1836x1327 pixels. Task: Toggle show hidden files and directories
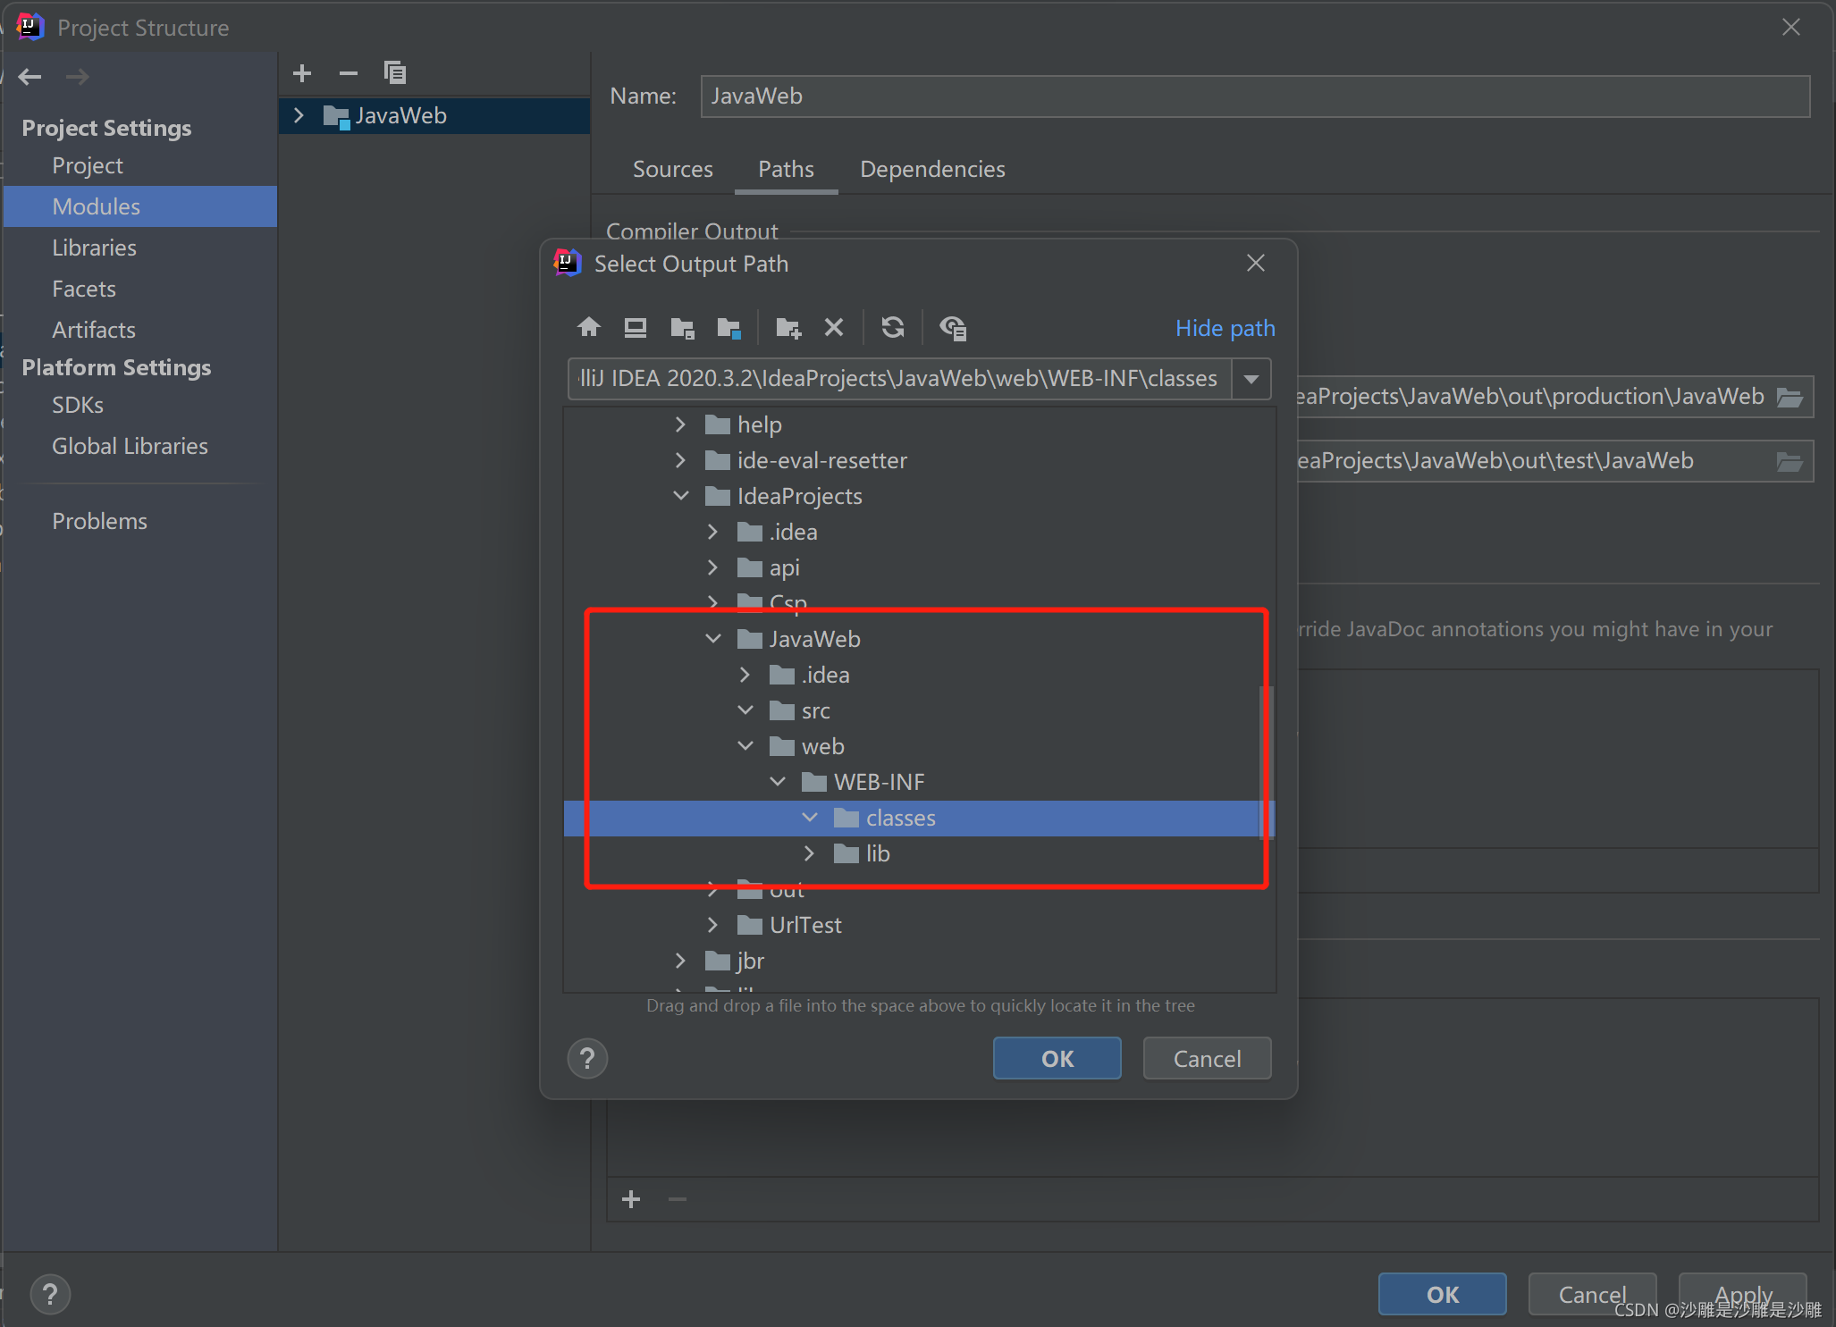[953, 328]
